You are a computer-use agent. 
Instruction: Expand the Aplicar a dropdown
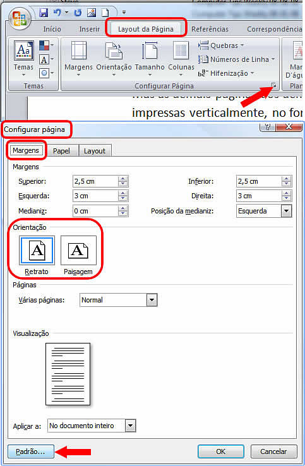pyautogui.click(x=131, y=426)
